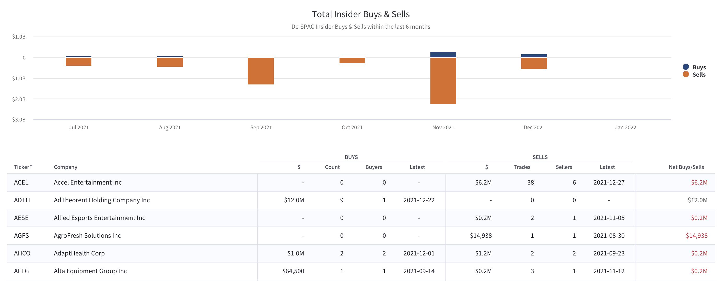Click the ascending sort arrow beside Ticker
The width and height of the screenshot is (725, 281).
click(x=31, y=166)
